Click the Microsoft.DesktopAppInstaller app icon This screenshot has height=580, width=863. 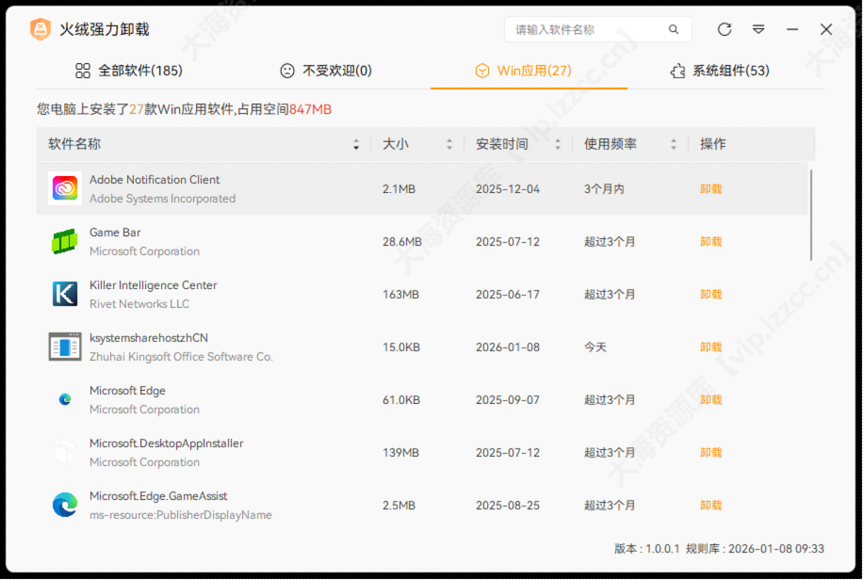click(x=65, y=452)
